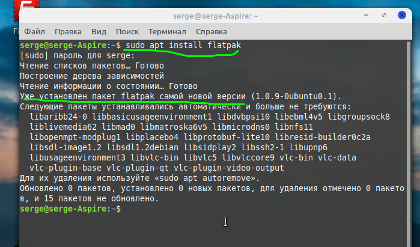This screenshot has height=247, width=420.
Task: Click package name libsdl1.2debian
Action: [142, 147]
